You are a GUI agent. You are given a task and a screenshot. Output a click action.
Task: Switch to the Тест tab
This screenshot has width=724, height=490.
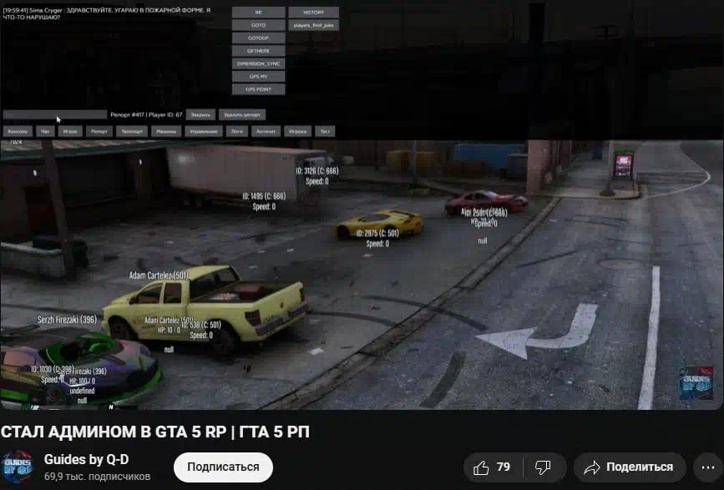pos(325,132)
